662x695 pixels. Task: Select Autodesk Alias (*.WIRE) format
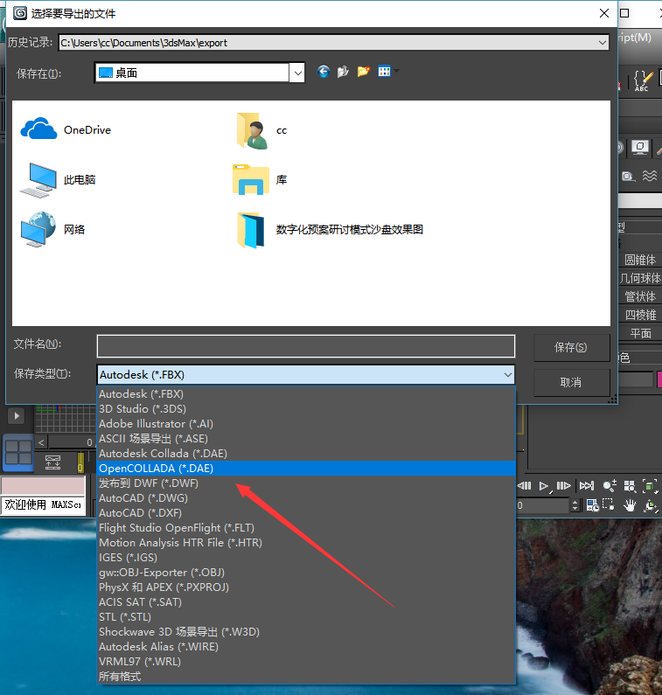coord(306,646)
